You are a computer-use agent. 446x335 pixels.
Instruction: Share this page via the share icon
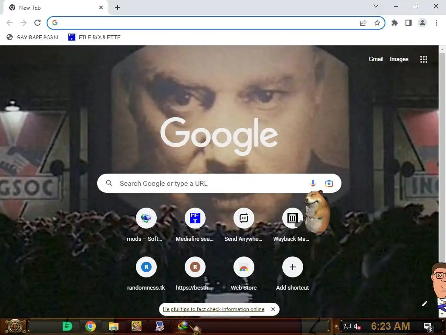[x=363, y=23]
